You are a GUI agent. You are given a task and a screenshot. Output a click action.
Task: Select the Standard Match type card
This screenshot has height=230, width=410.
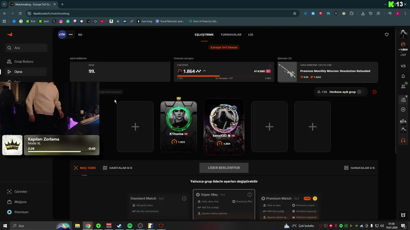(159, 206)
